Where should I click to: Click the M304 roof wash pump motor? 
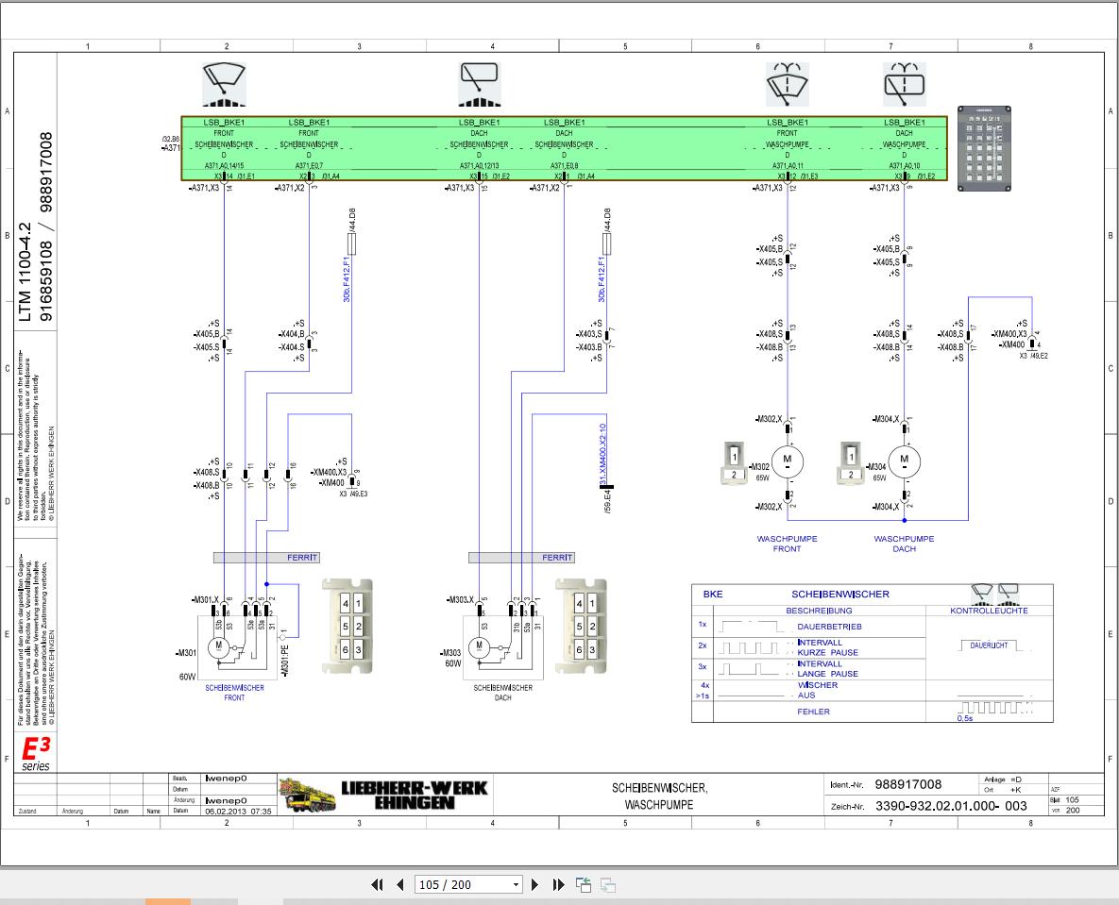(905, 462)
